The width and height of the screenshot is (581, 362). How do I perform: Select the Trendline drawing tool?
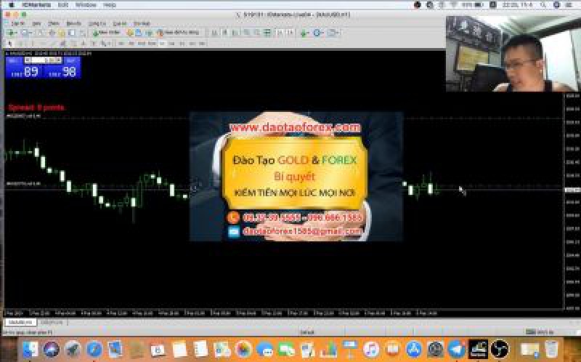point(53,44)
